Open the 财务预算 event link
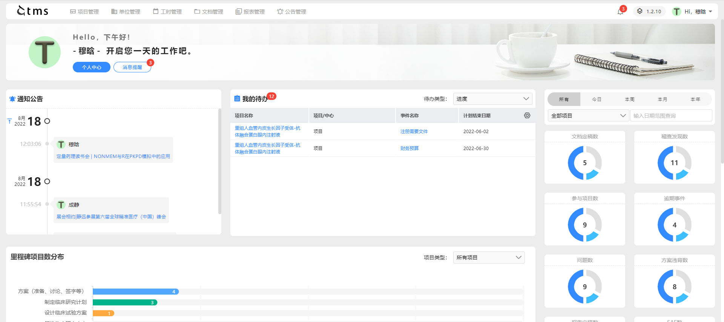The height and width of the screenshot is (322, 724). coord(410,148)
